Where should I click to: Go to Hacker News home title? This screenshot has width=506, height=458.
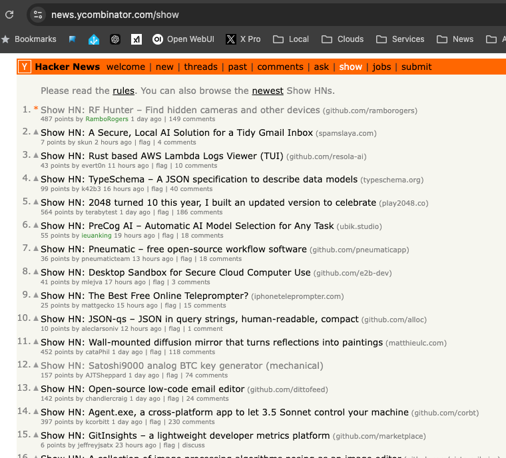tap(67, 67)
